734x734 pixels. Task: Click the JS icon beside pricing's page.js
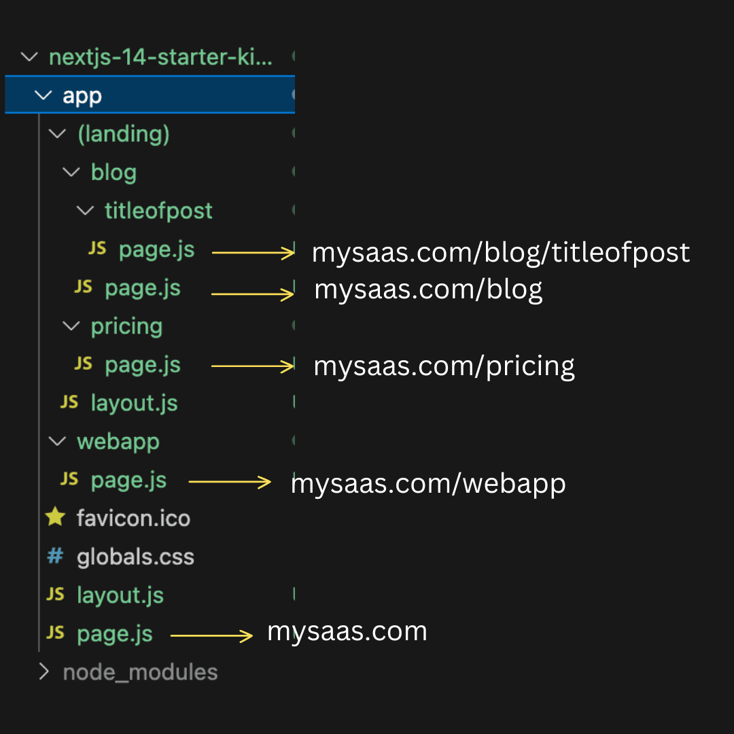point(84,363)
